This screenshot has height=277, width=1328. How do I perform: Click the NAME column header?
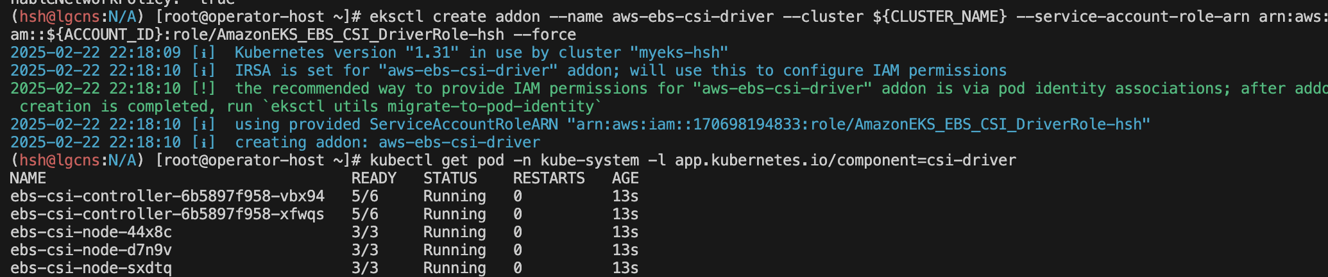point(28,178)
